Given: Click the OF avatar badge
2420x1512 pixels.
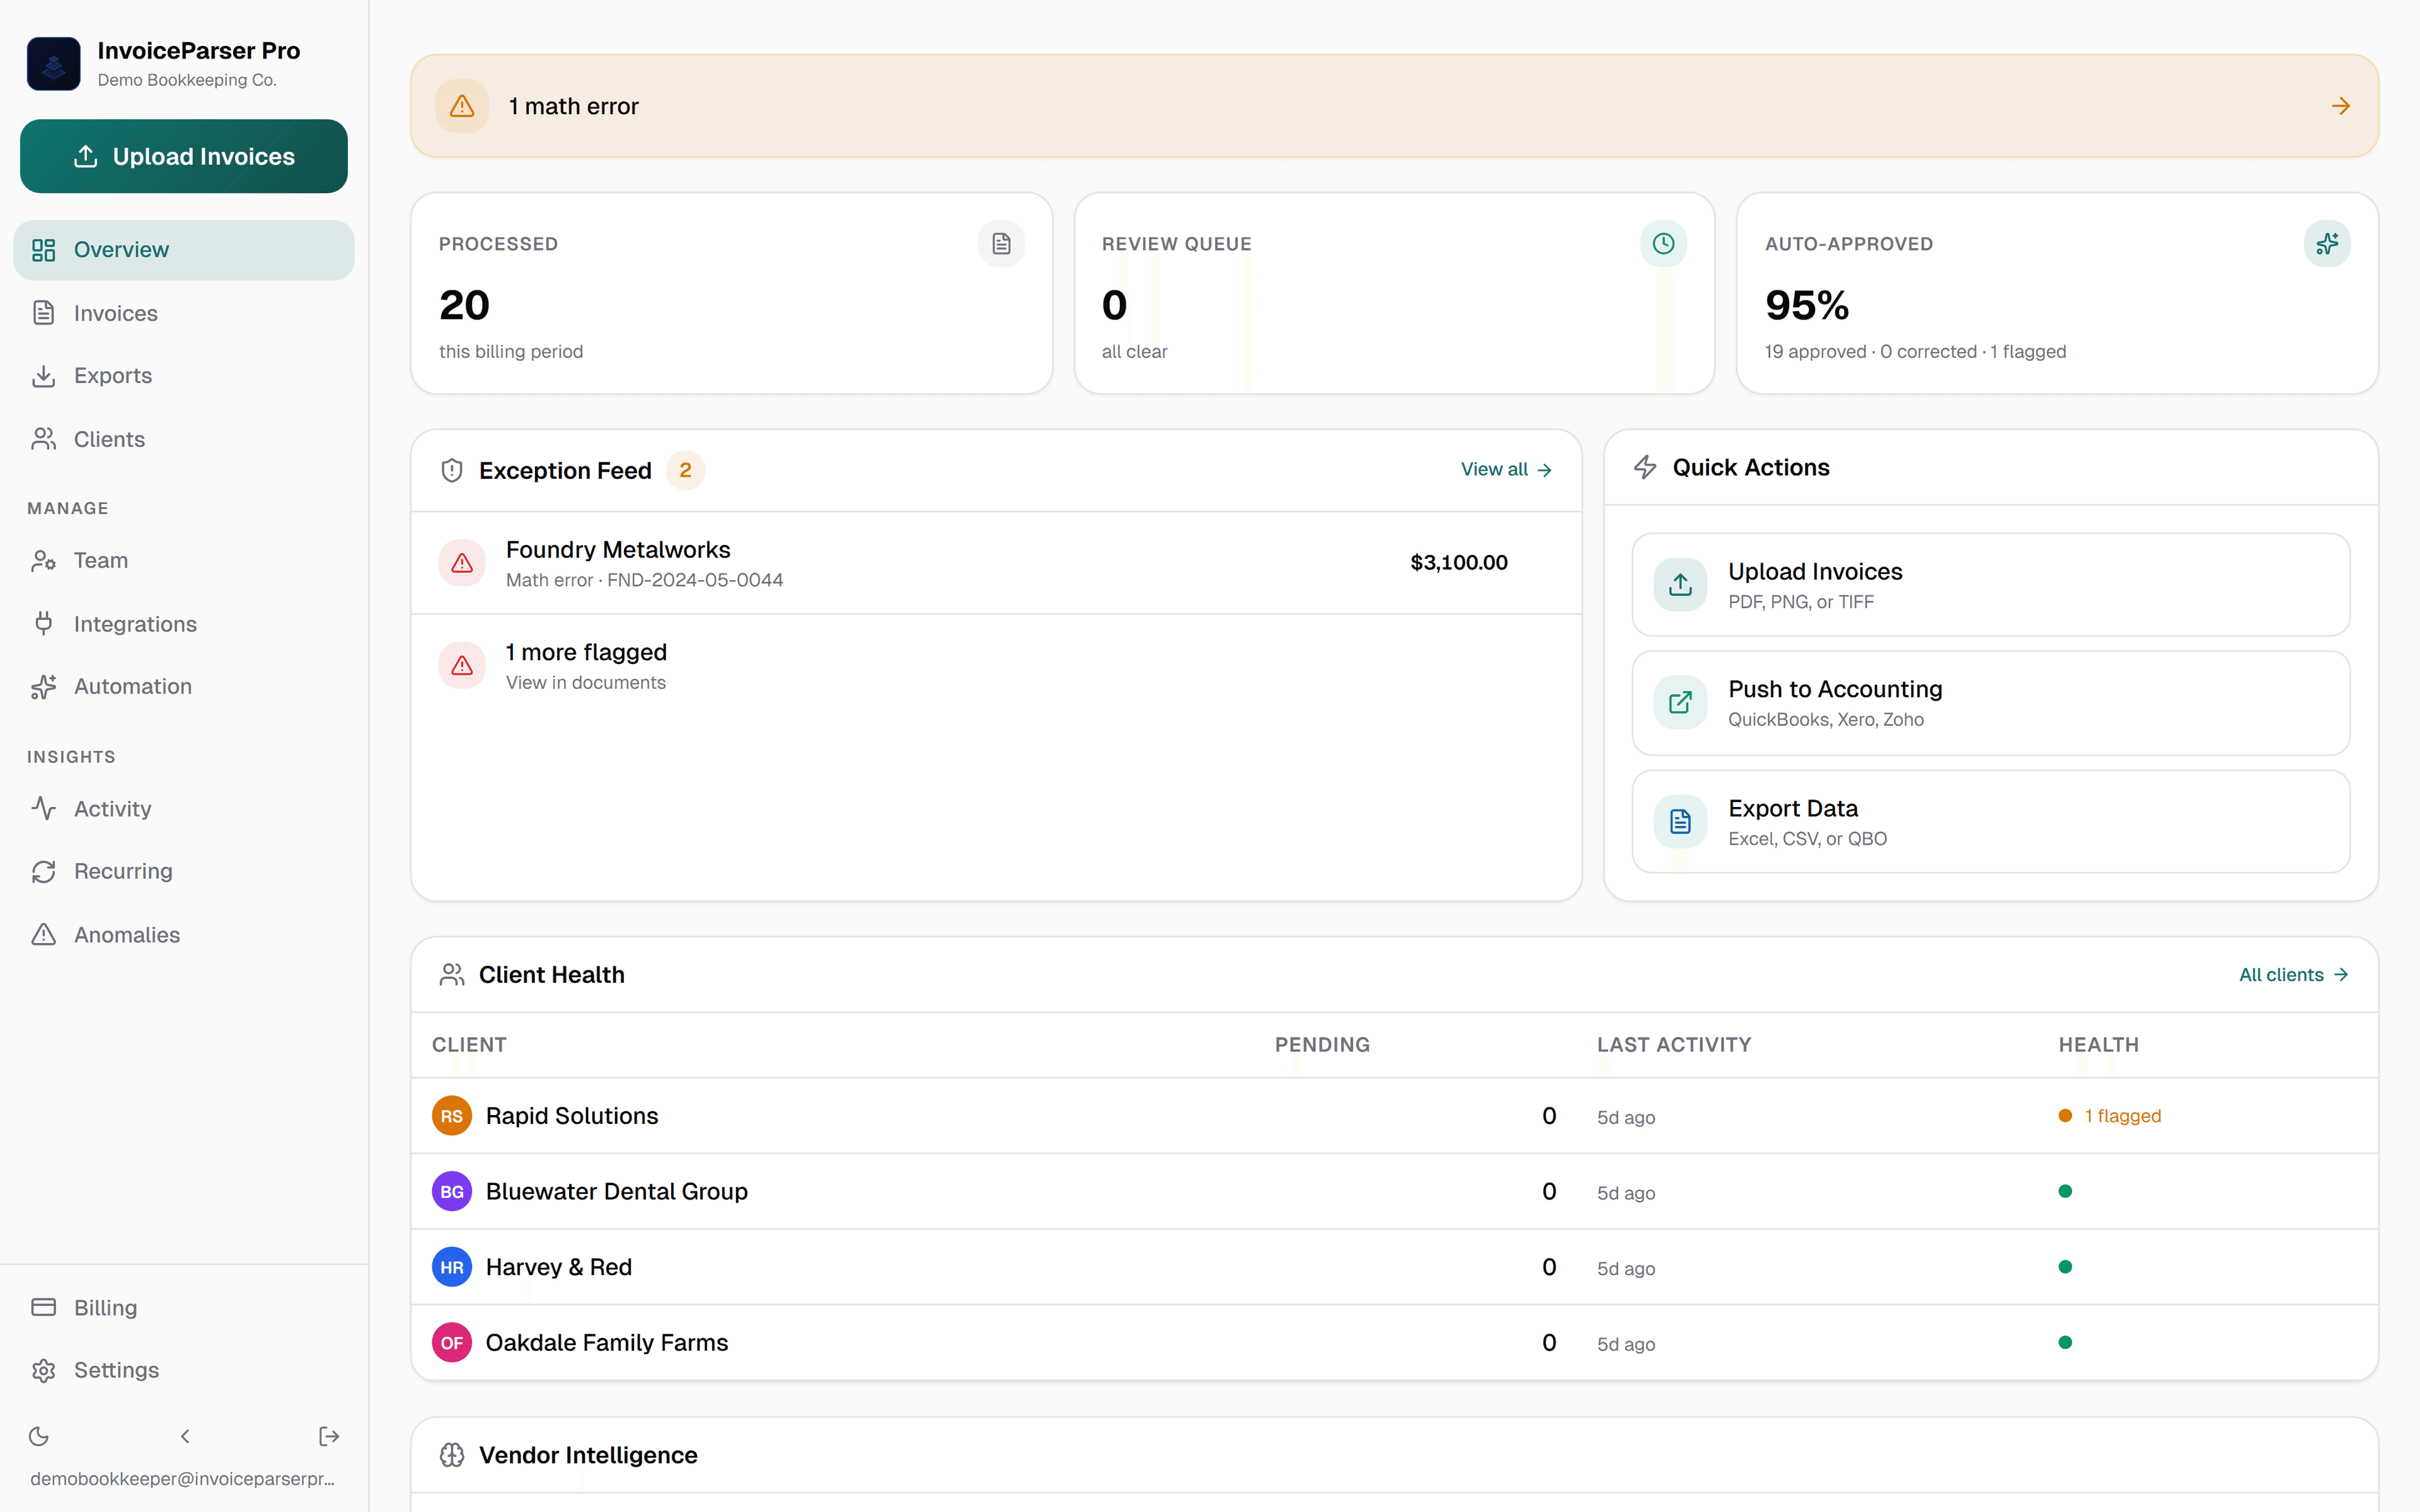Looking at the screenshot, I should (x=452, y=1342).
